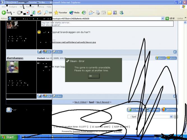Click the Spel forum link

click(91, 102)
